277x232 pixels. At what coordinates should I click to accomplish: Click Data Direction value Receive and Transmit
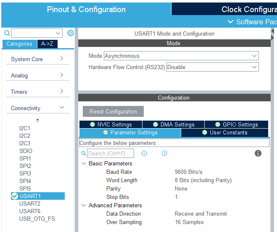click(x=201, y=214)
